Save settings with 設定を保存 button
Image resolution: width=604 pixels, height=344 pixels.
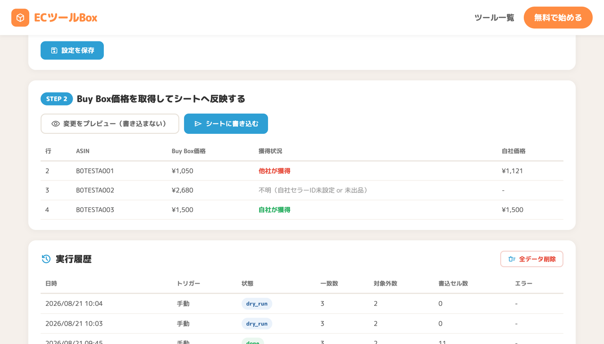pos(72,50)
